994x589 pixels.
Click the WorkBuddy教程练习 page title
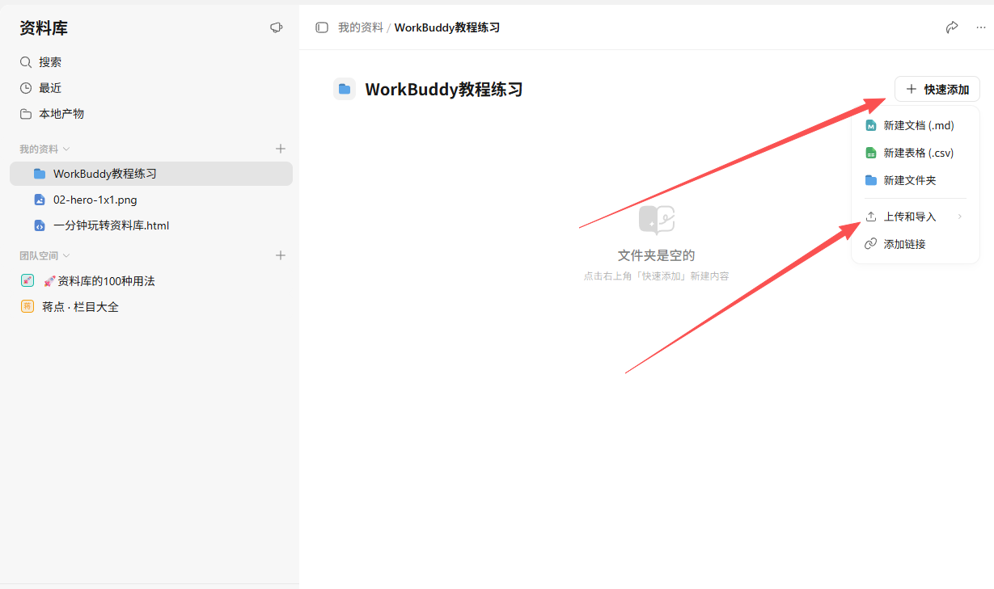[444, 90]
